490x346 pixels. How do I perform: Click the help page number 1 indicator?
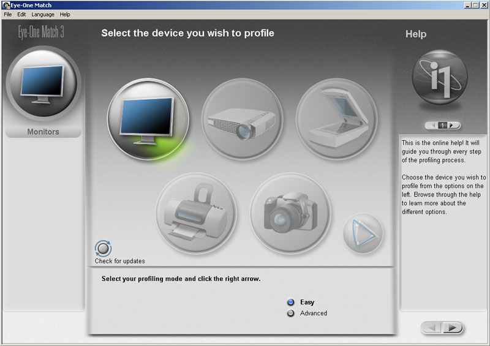click(x=442, y=126)
